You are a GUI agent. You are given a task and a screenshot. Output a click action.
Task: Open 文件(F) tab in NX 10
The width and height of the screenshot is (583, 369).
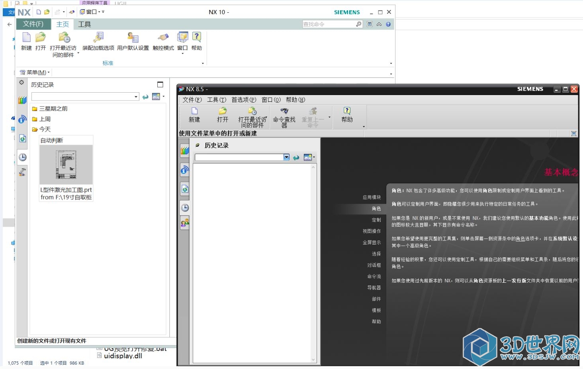click(33, 24)
